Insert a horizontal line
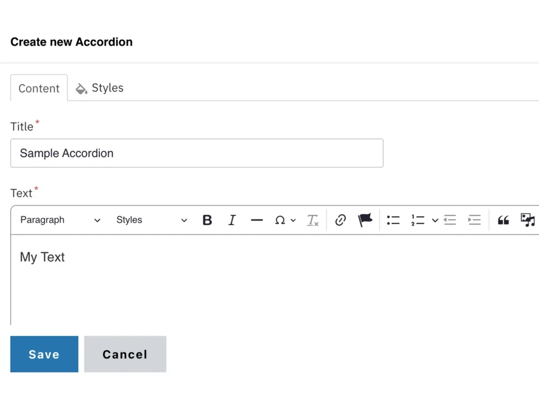 [x=257, y=220]
